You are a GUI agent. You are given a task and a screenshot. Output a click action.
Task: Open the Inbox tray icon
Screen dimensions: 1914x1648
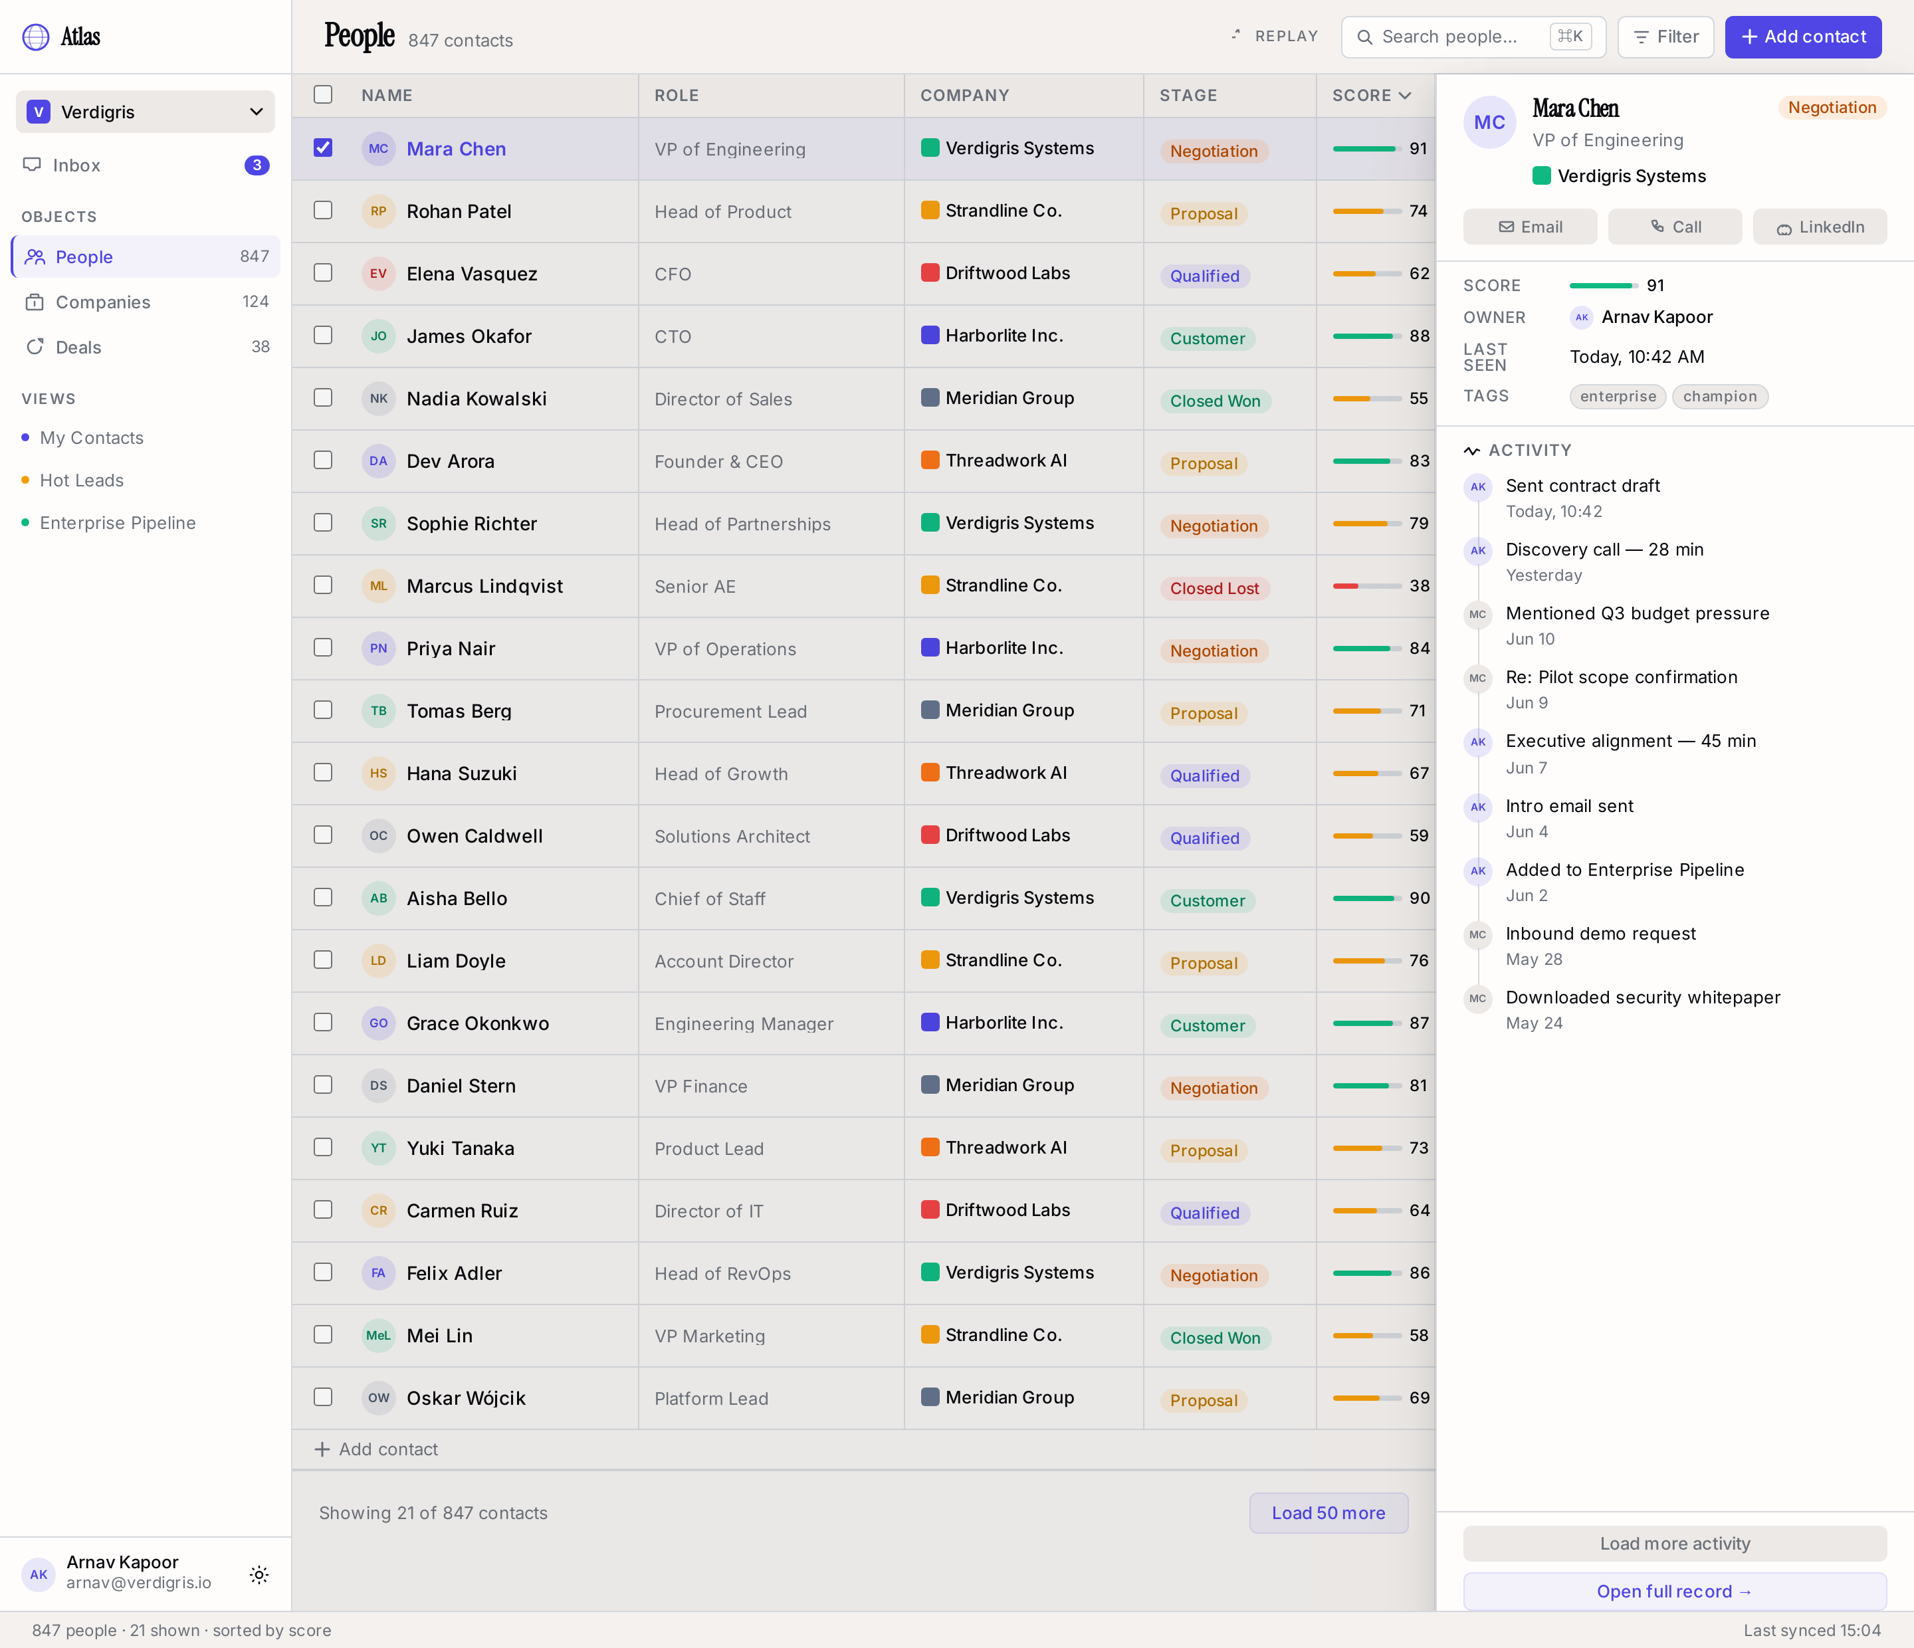(x=33, y=164)
